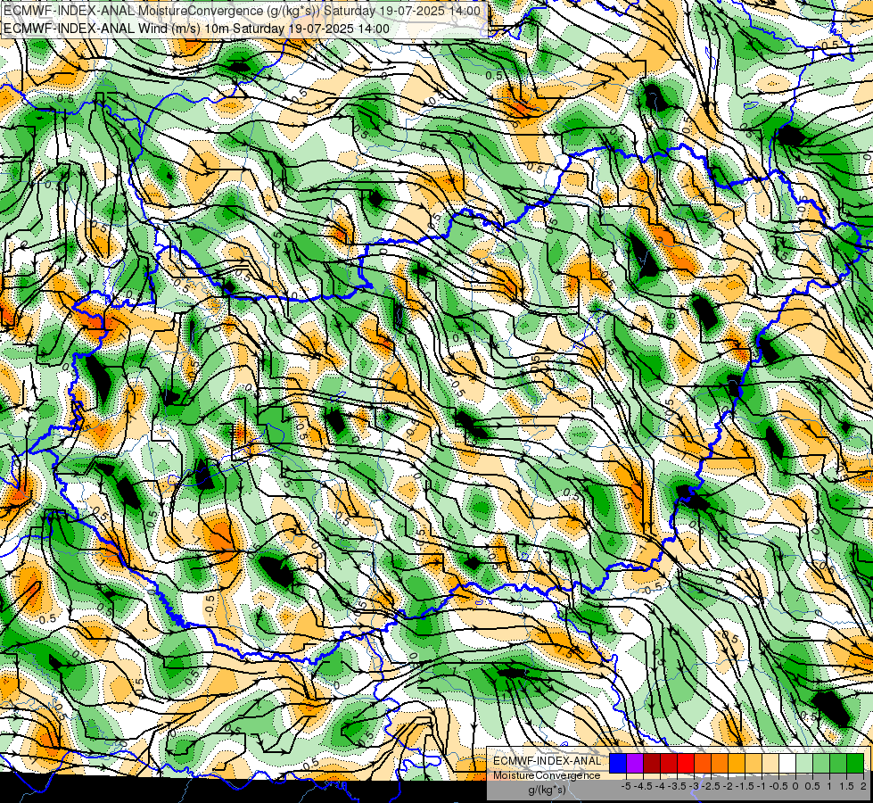The height and width of the screenshot is (803, 873).
Task: Click the darkest green legend swatch
Action: pos(855,763)
